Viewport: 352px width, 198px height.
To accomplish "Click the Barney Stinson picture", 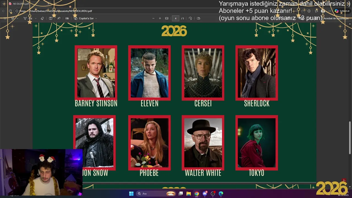I will point(96,73).
